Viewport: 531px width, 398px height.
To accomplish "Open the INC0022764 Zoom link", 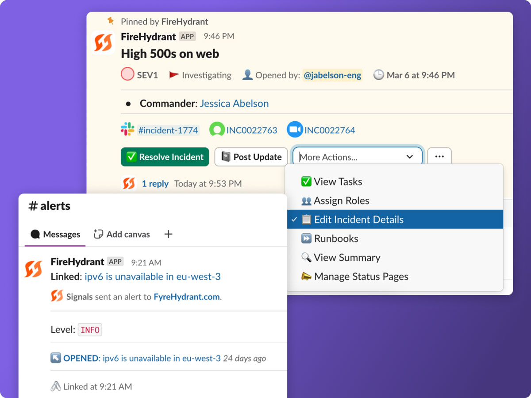I will (330, 130).
